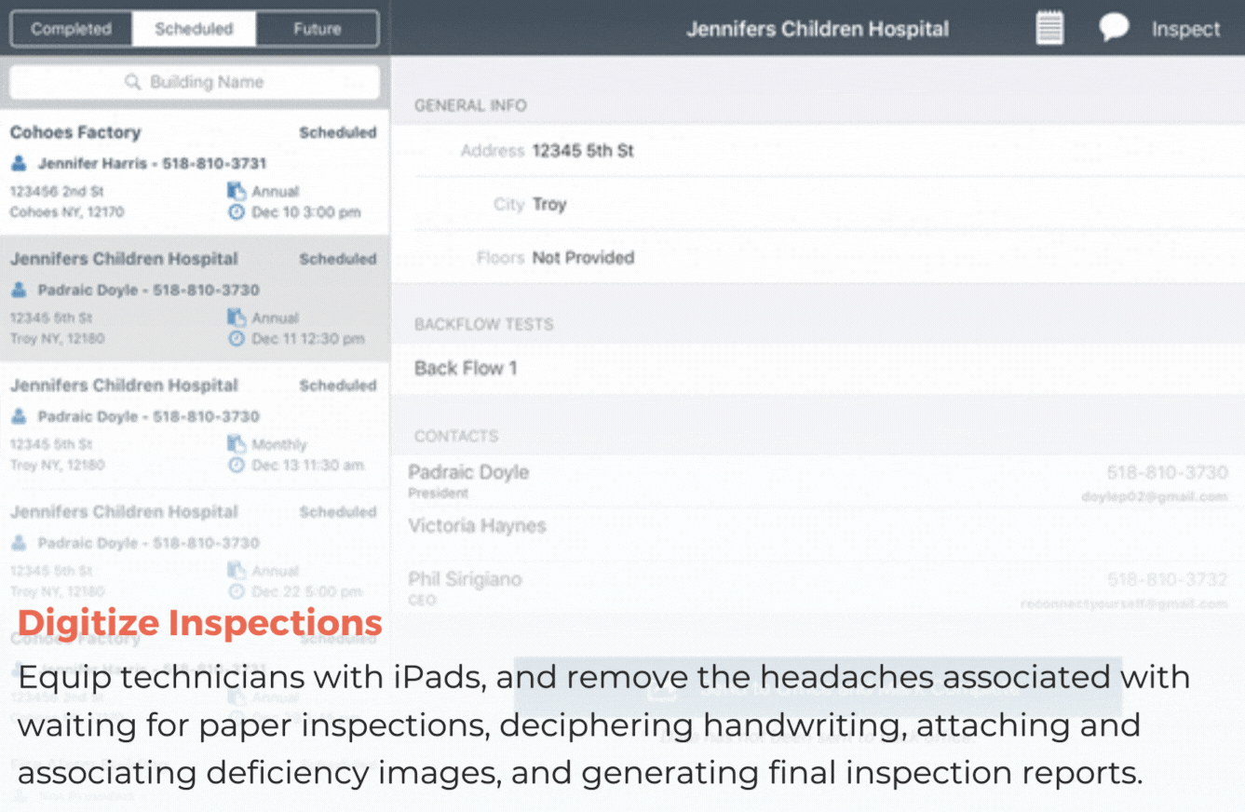1245x812 pixels.
Task: Click the search magnifier icon
Action: coord(132,83)
